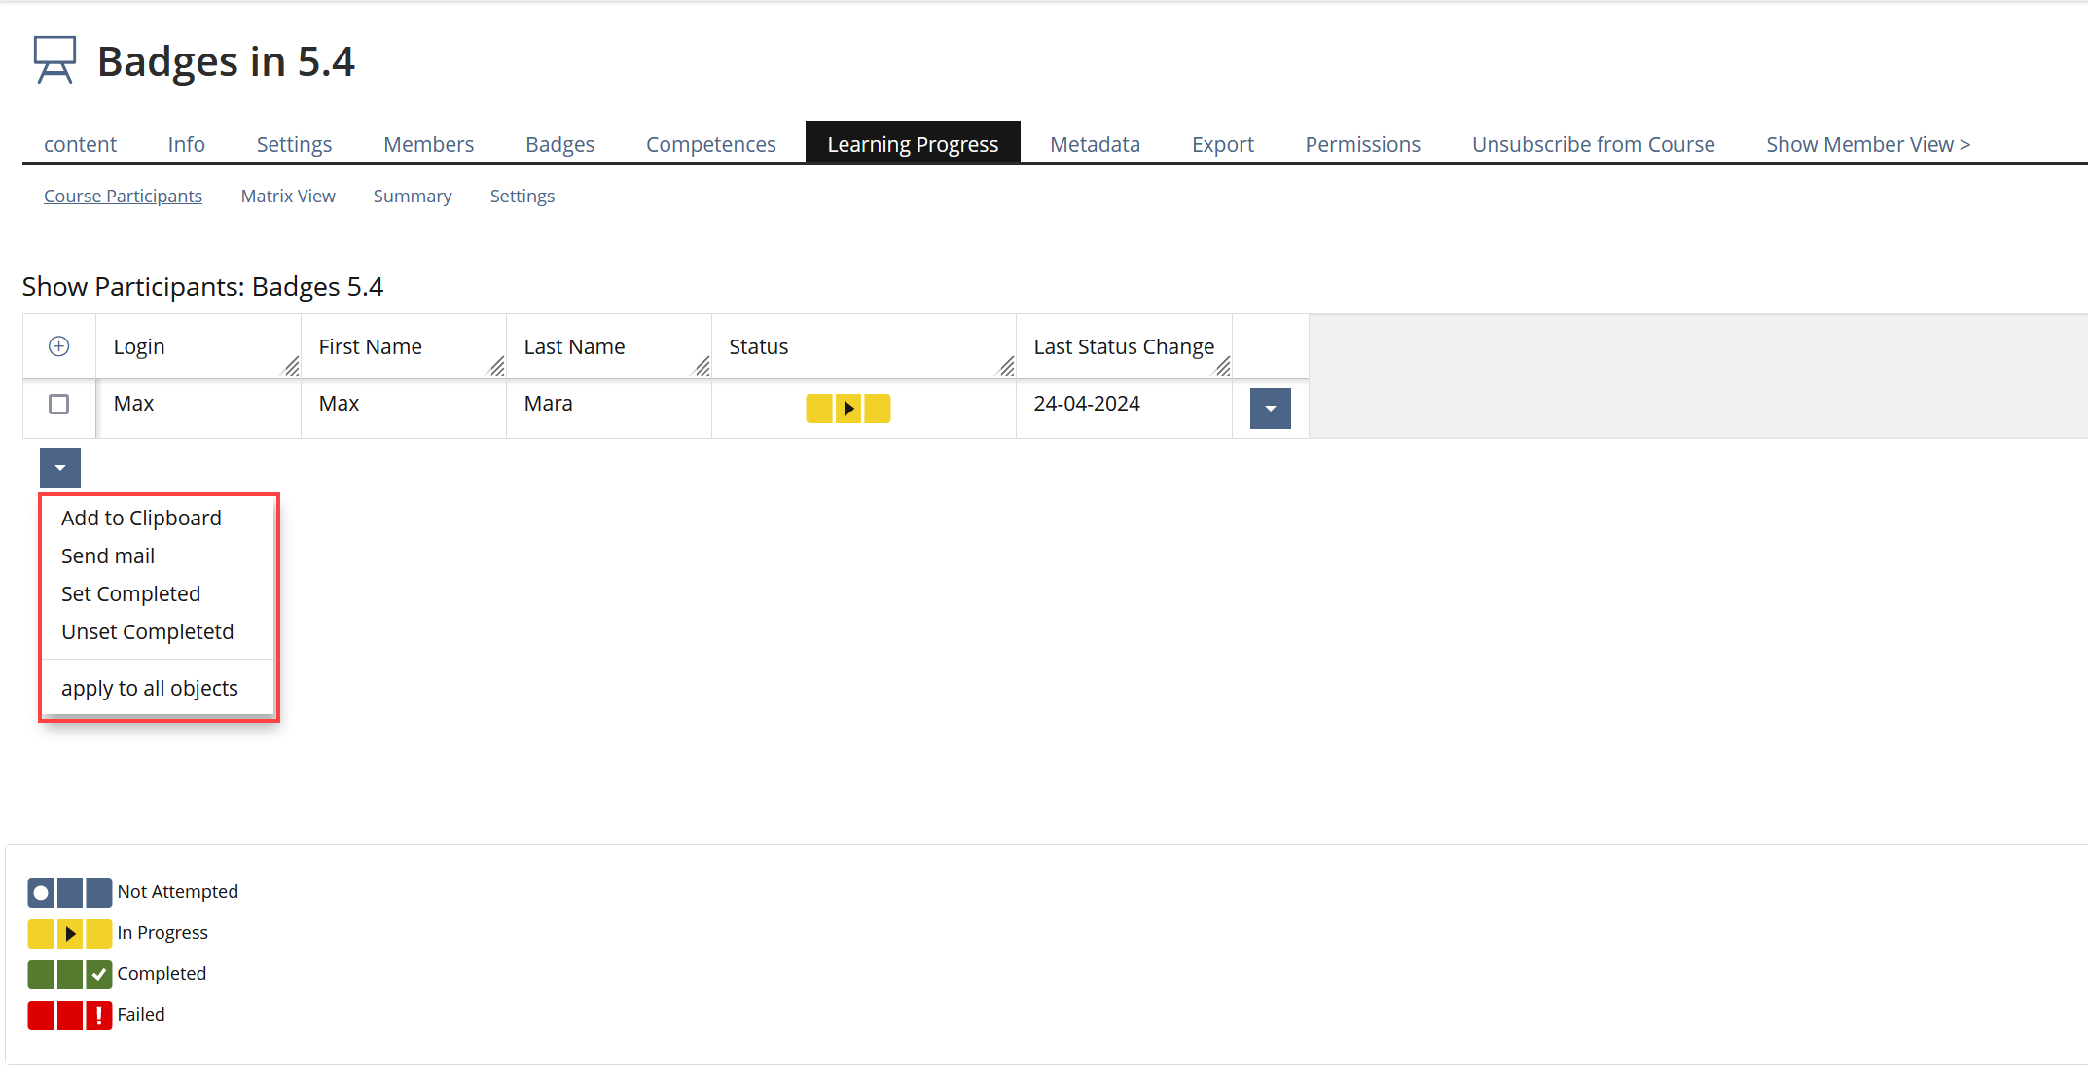The width and height of the screenshot is (2088, 1075).
Task: Select Add to Clipboard menu entry
Action: tap(141, 518)
